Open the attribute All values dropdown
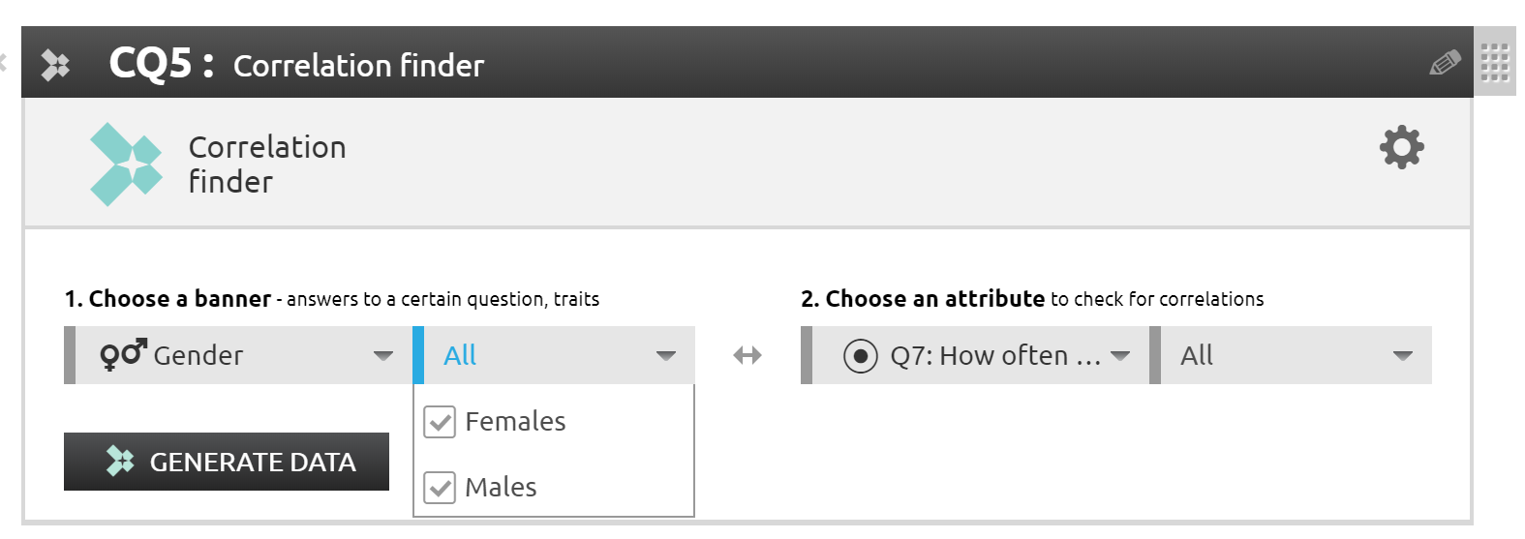This screenshot has width=1525, height=539. [1402, 355]
